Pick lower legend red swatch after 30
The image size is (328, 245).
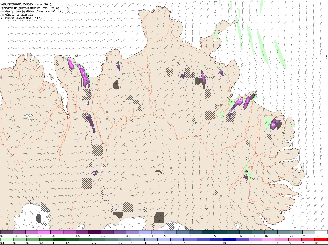[x=321, y=239]
